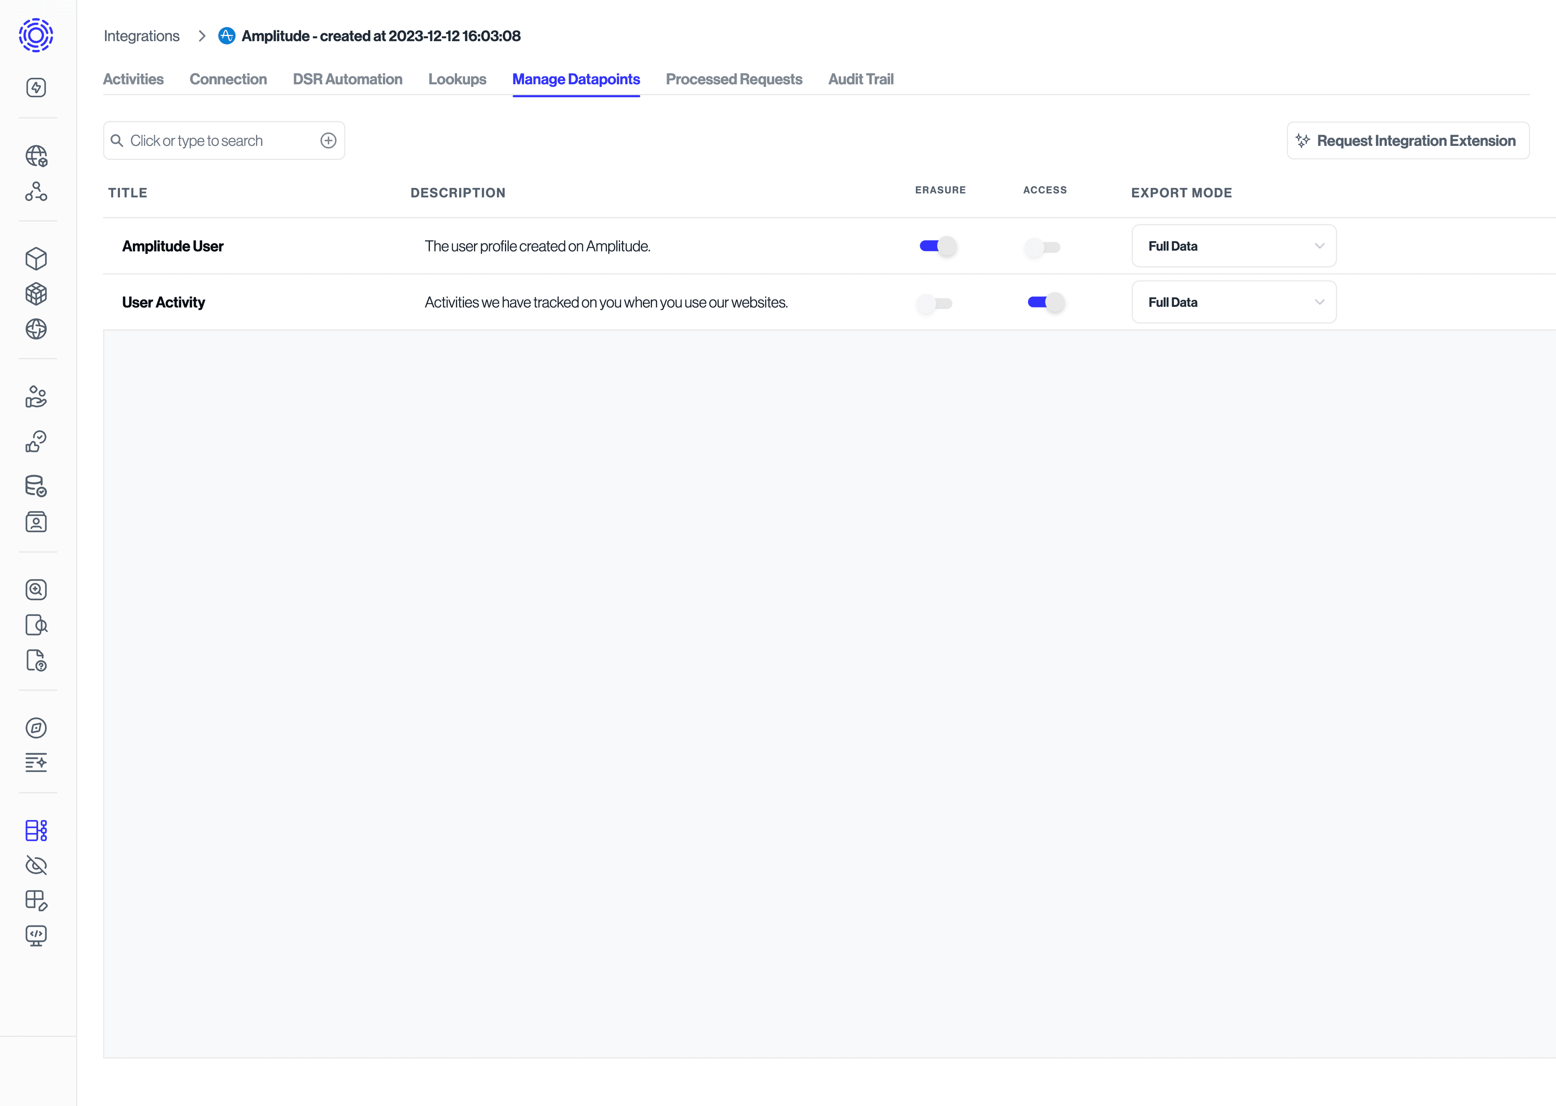Disable Erasure for Amplitude User

tap(937, 246)
